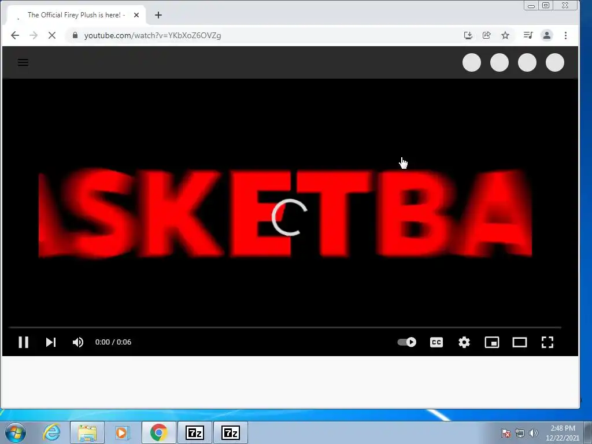
Task: Open video settings gear
Action: click(464, 342)
